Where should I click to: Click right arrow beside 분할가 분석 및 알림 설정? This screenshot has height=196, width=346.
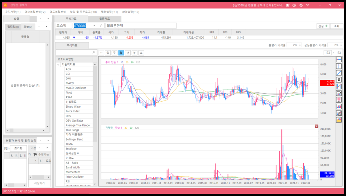tap(48, 140)
